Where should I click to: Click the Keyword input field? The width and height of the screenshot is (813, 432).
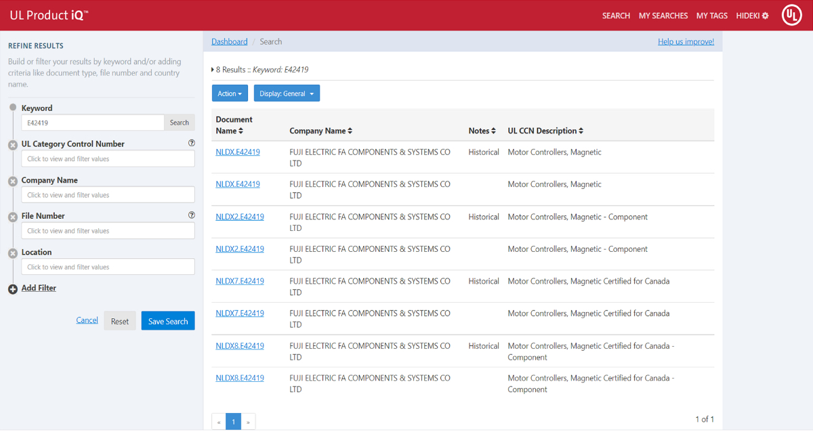[93, 123]
